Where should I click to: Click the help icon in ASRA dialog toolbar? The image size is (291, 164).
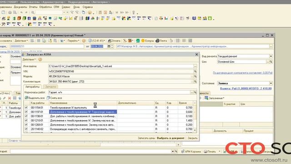pyautogui.click(x=40, y=60)
